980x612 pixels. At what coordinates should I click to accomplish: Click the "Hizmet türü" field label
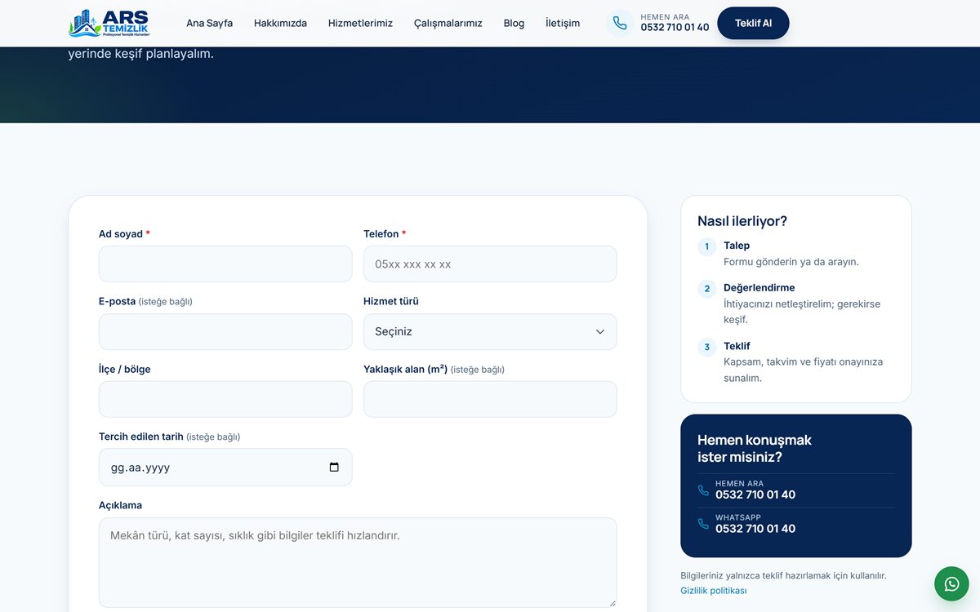391,301
